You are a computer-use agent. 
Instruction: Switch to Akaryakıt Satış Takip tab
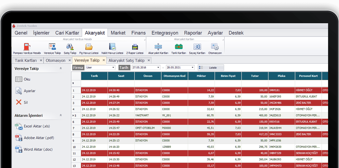point(126,60)
